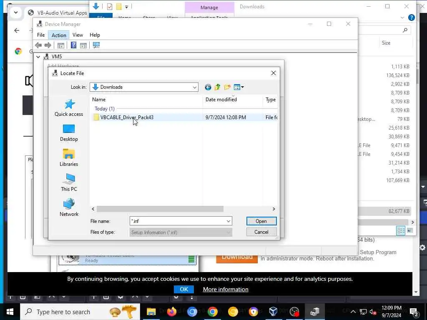Open the Help menu in Device Manager
The width and height of the screenshot is (427, 320).
point(95,35)
